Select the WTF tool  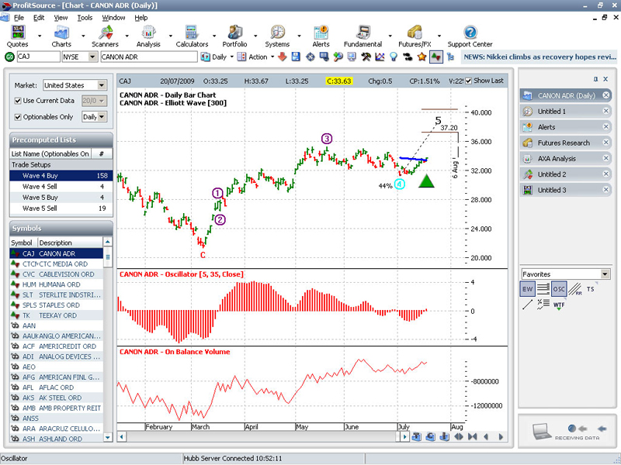(x=559, y=305)
